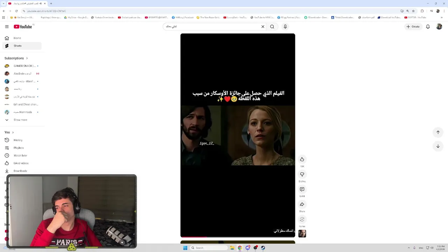This screenshot has height=252, width=448.
Task: Click the YouTube logo
Action: click(x=23, y=27)
